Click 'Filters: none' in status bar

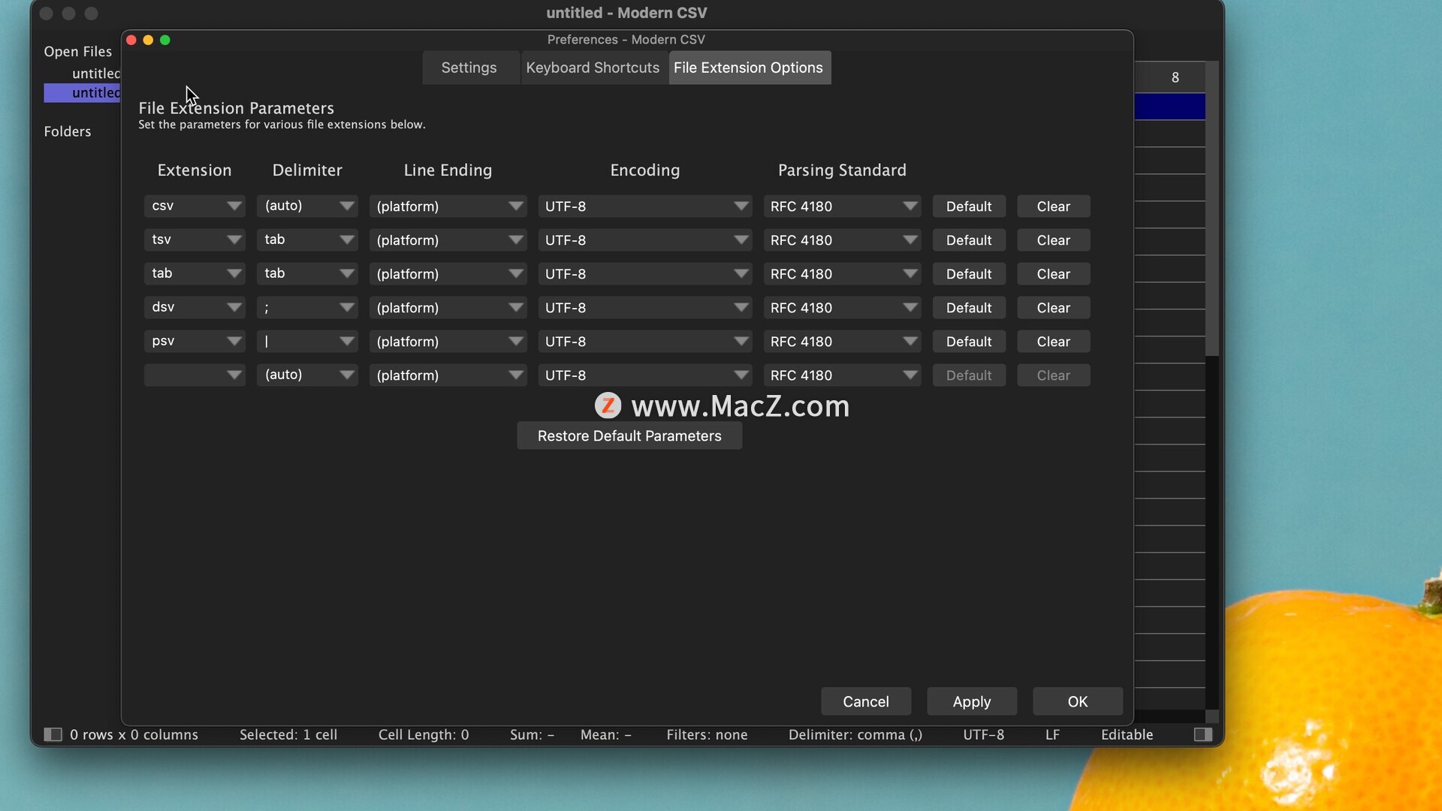(707, 734)
